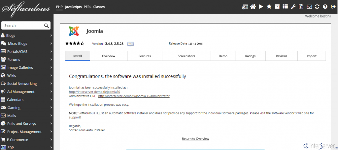Viewport: 338px width, 150px height.
Task: Go to Softaculous home icon
Action: coord(253,7)
